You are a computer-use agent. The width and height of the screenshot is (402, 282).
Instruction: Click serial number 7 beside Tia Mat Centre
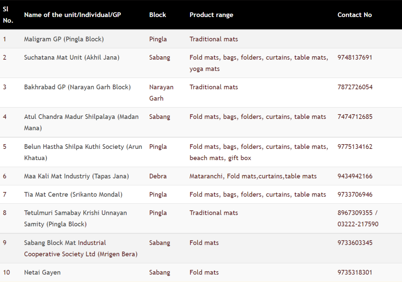point(5,194)
